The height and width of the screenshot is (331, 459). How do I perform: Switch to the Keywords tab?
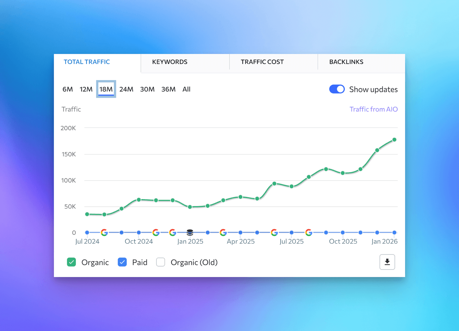click(x=170, y=62)
